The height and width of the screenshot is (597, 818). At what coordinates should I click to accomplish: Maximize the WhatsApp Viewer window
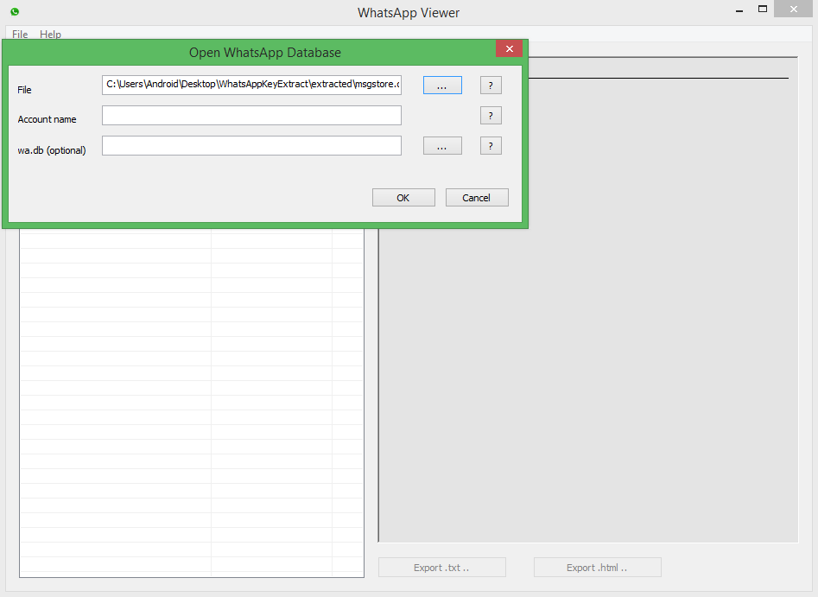763,10
